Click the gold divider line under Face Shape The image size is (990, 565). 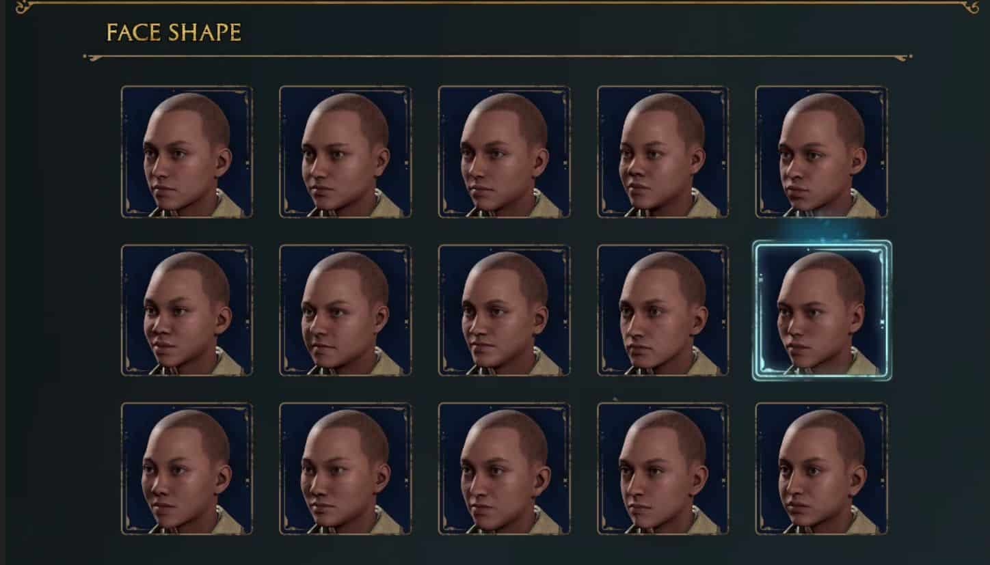[498, 57]
